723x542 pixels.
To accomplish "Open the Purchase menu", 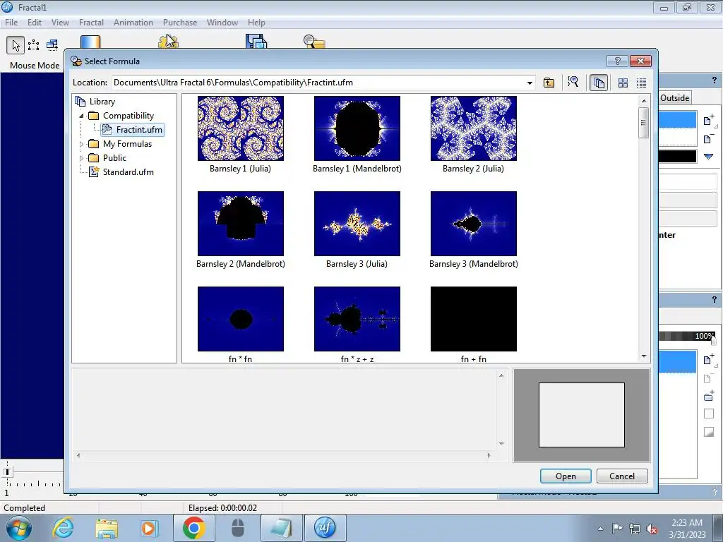I will pos(180,23).
